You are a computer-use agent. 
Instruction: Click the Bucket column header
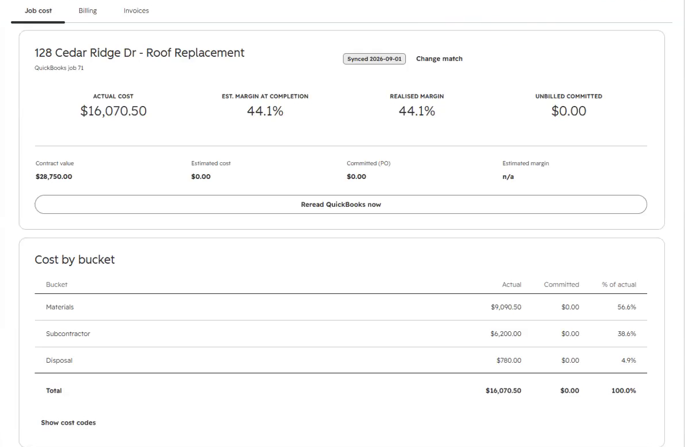click(x=56, y=284)
